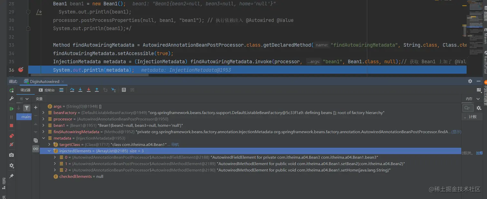Viewport: 487px width, 199px height.
Task: Close the DigInAutowired debug tab
Action: (63, 82)
